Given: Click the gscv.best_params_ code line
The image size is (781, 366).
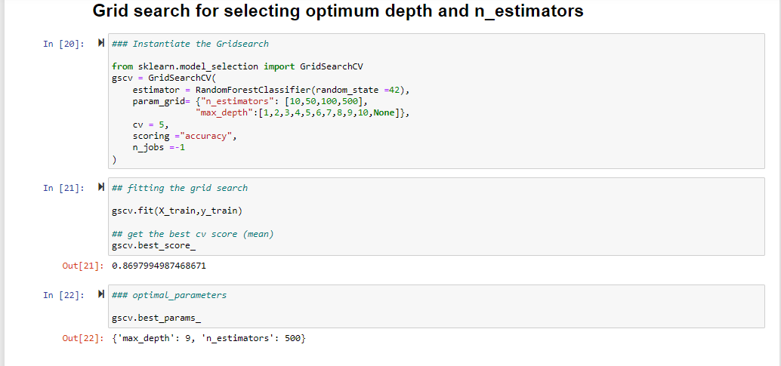Looking at the screenshot, I should coord(156,318).
